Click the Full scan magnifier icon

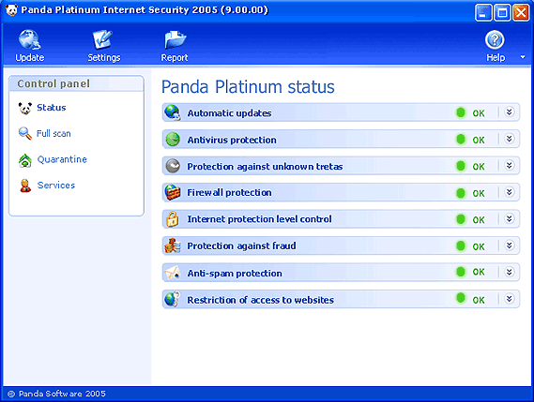[x=25, y=134]
